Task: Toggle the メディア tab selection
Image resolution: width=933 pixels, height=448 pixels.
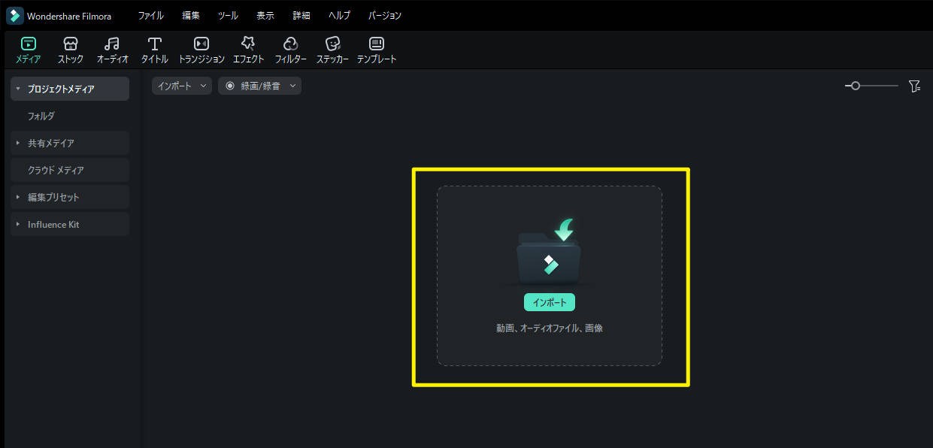Action: point(28,49)
